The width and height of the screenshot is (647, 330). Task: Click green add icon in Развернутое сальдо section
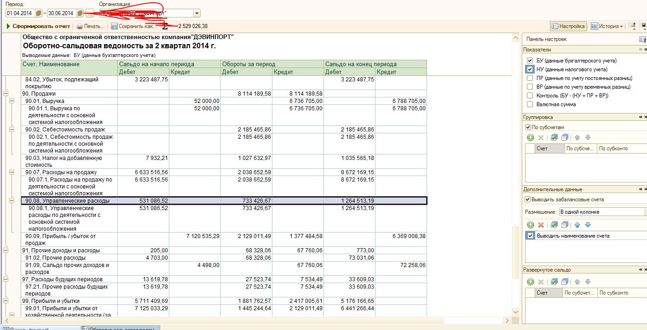point(530,282)
